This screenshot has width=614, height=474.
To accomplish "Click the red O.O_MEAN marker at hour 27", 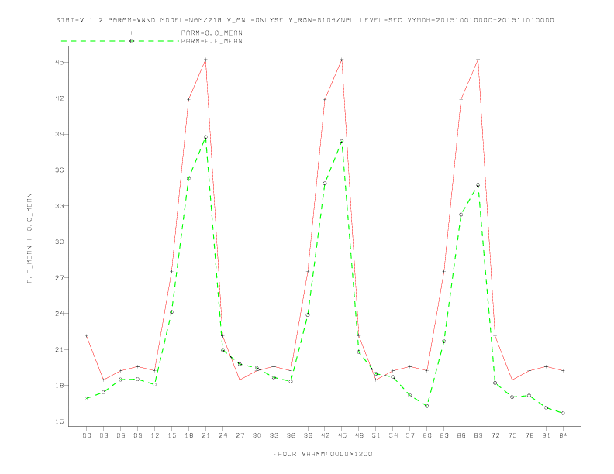I will 240,380.
